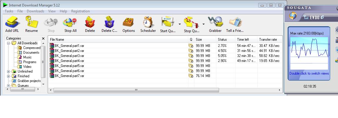Open the File menu

pos(20,11)
